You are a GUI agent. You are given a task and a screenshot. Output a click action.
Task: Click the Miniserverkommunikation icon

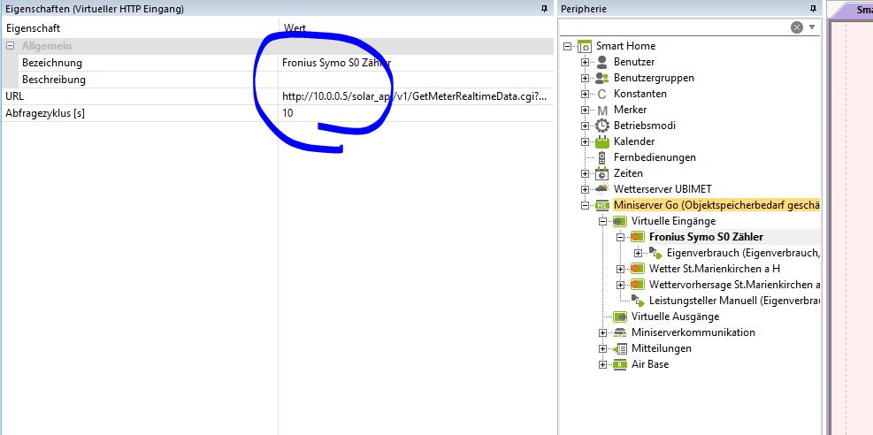620,332
